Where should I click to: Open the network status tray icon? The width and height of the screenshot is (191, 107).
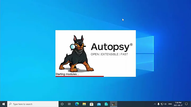pos(162,104)
